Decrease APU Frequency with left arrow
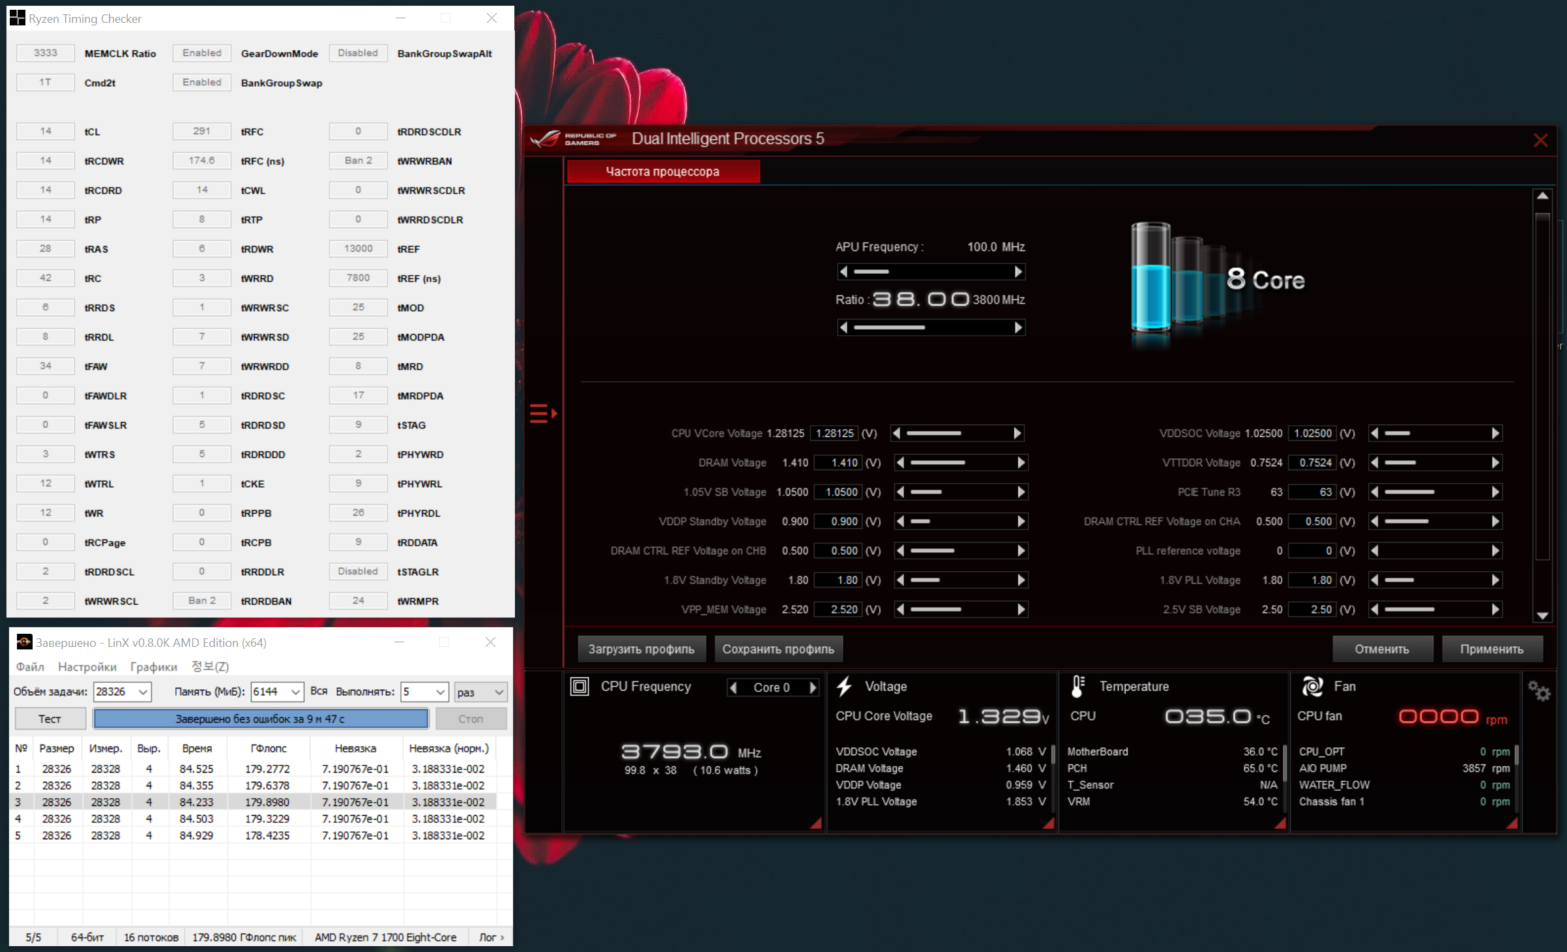The image size is (1567, 952). [843, 271]
